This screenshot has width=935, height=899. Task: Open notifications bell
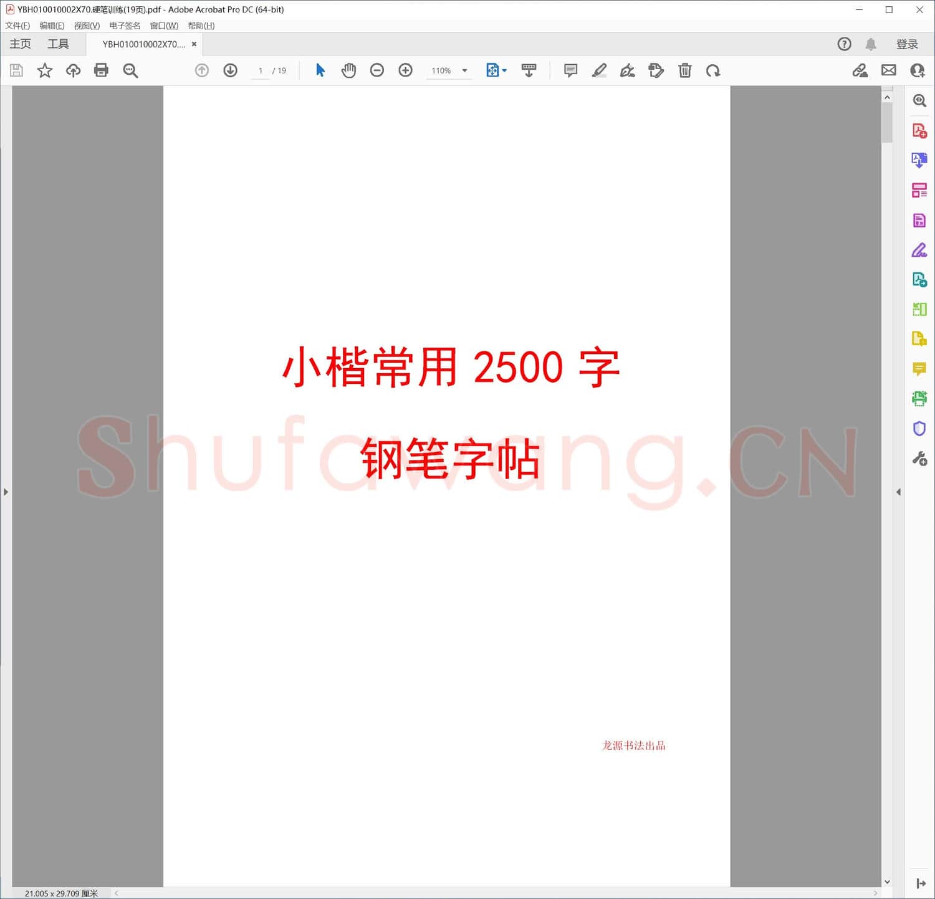871,44
